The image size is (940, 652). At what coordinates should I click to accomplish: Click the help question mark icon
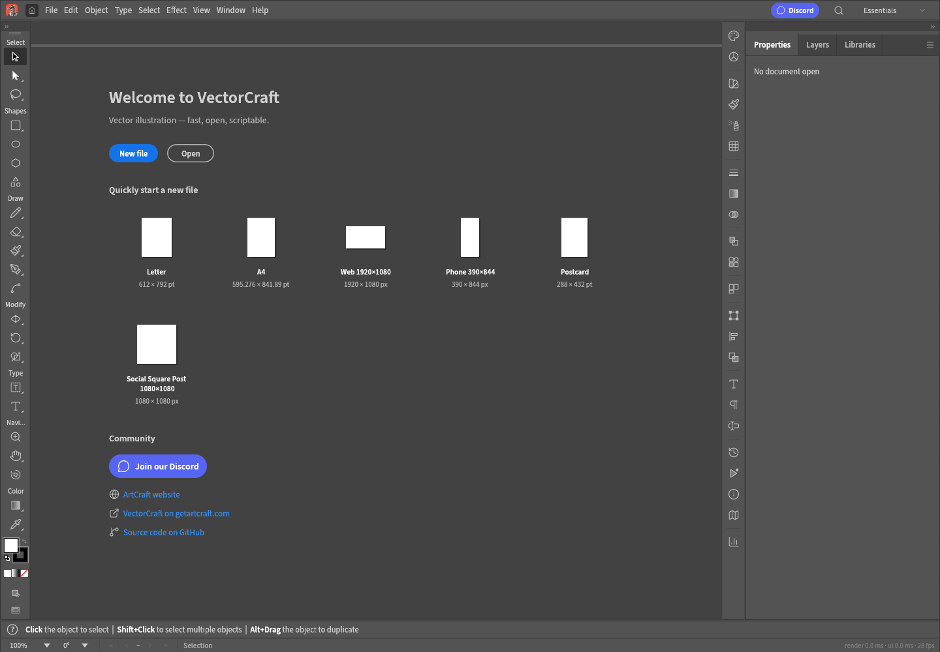tap(12, 630)
